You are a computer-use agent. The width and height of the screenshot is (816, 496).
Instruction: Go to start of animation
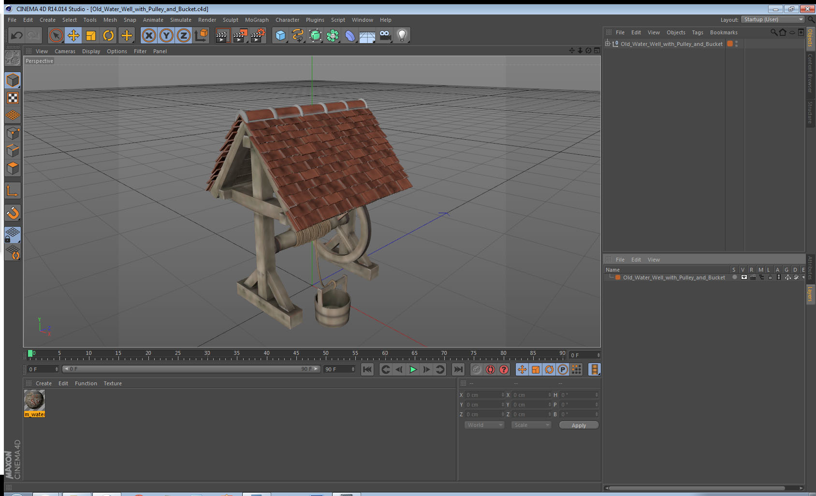pos(367,369)
